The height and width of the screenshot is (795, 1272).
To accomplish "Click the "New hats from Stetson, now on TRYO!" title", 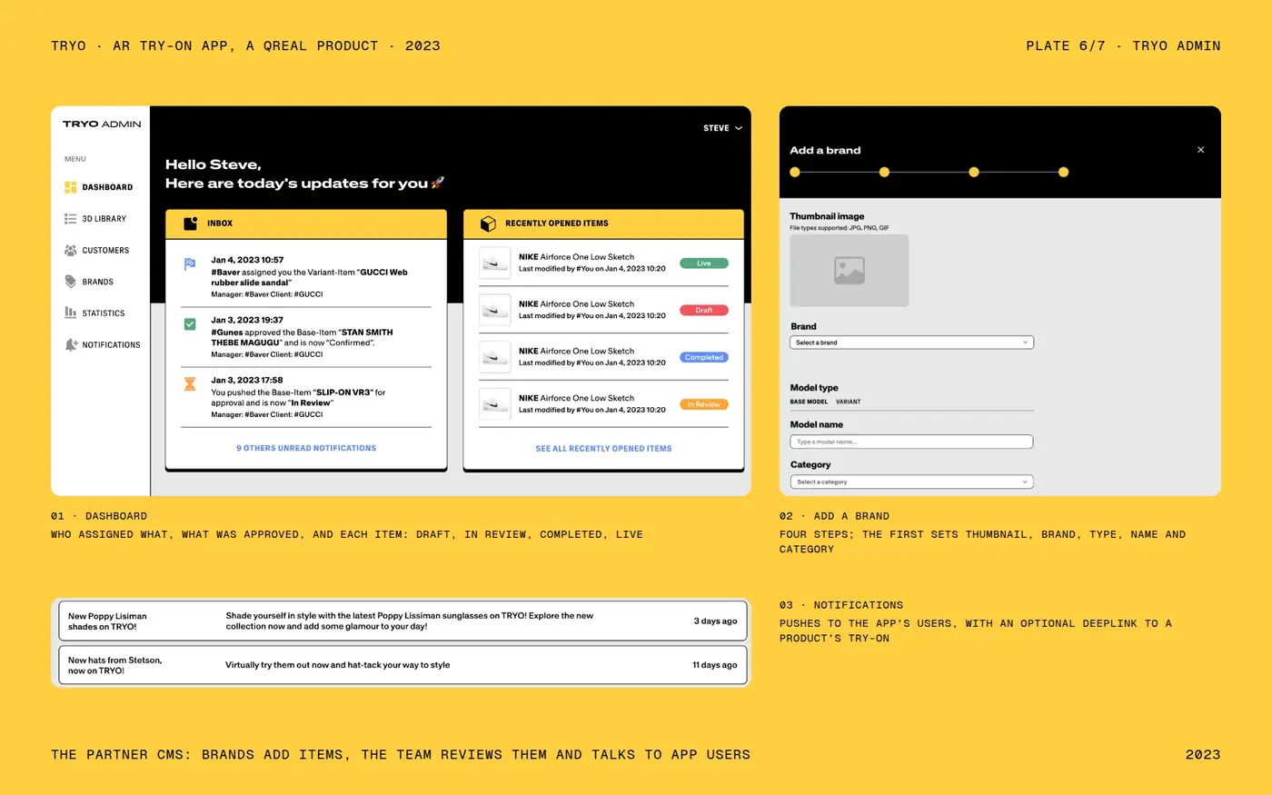I will [x=114, y=665].
